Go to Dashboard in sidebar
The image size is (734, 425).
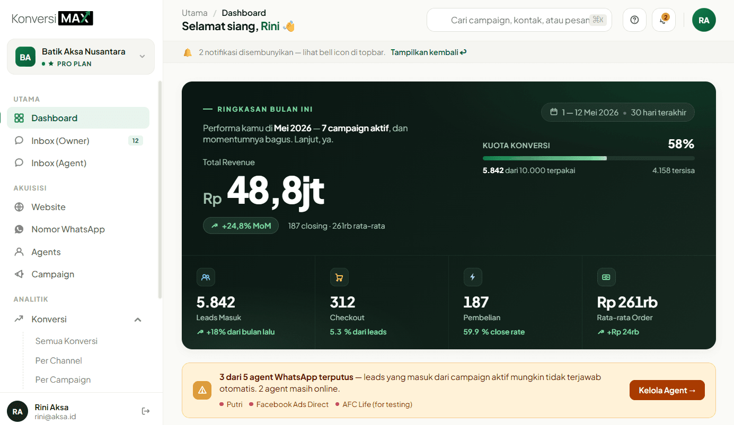pyautogui.click(x=78, y=118)
